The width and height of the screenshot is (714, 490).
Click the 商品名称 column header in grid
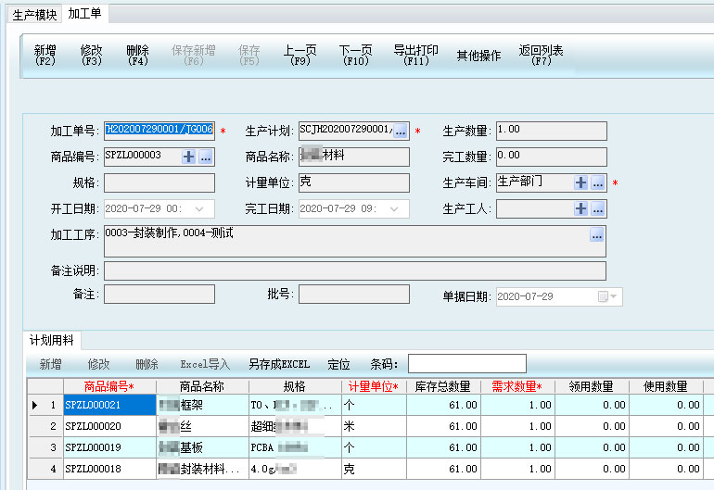click(x=202, y=387)
